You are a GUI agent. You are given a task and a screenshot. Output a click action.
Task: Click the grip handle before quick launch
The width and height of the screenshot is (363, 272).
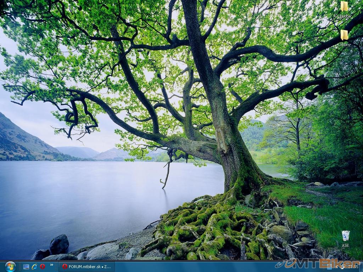click(20, 267)
